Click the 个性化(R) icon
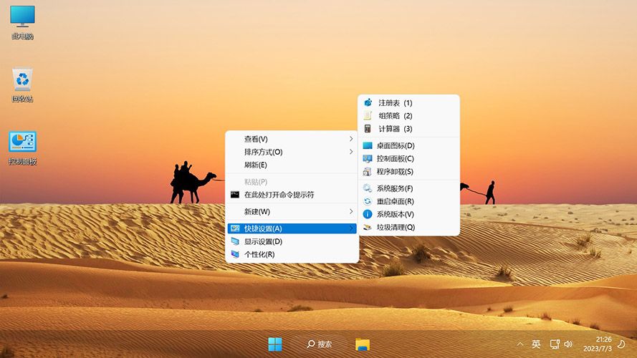 coord(235,254)
